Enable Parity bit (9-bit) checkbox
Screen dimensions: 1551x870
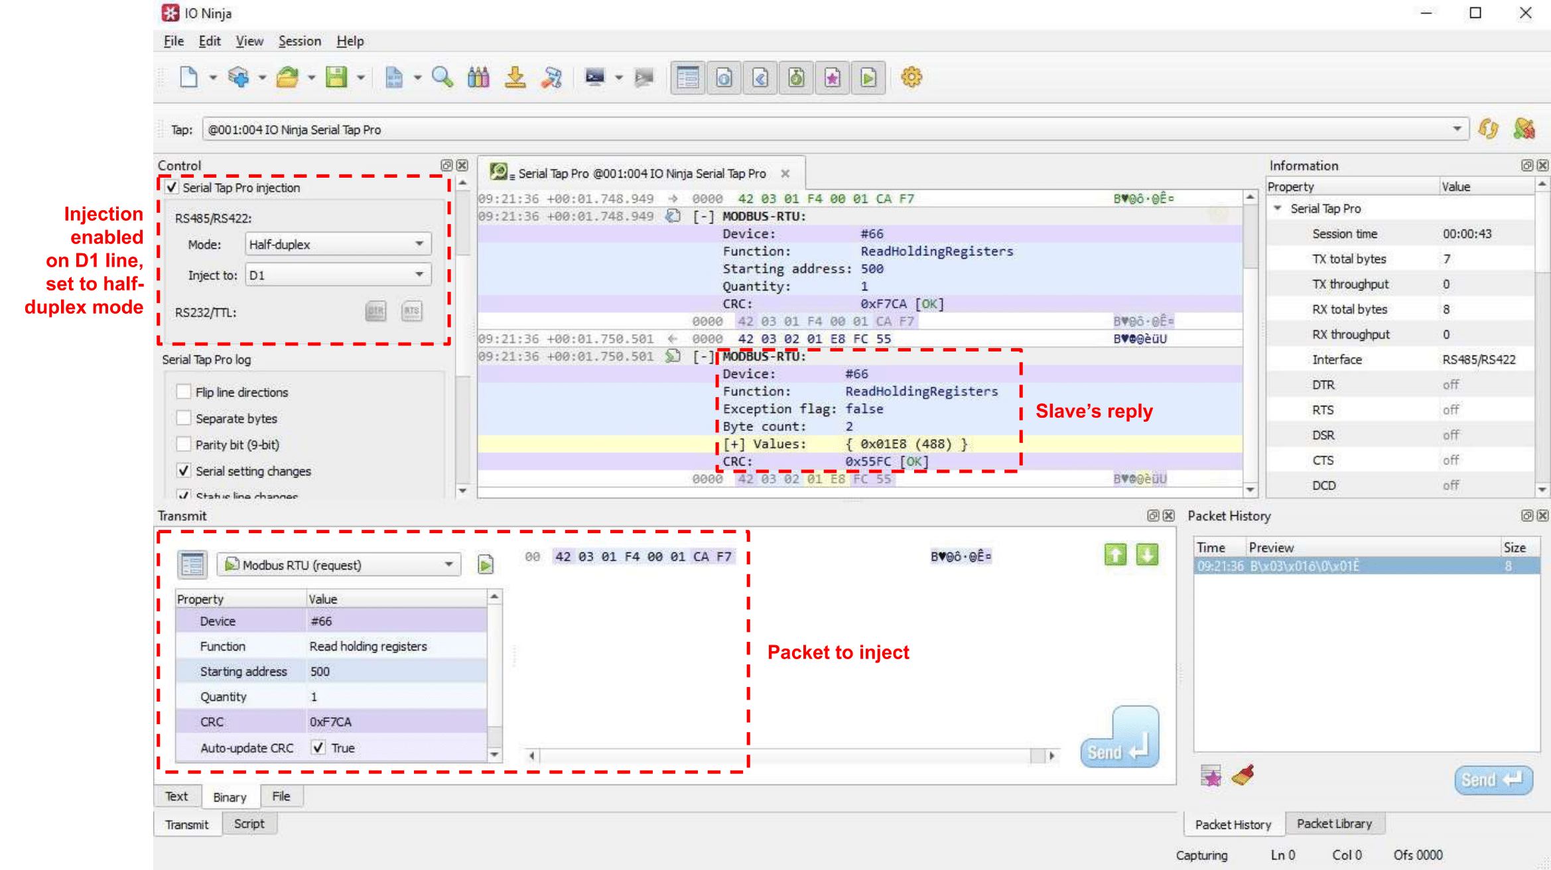[x=184, y=444]
